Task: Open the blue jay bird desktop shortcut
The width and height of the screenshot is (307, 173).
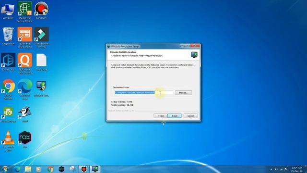Action: (x=25, y=114)
